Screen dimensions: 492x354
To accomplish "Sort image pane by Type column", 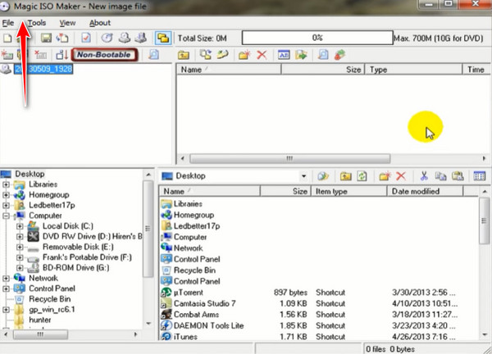I will point(413,70).
